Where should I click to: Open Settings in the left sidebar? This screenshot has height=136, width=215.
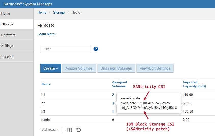[17, 46]
